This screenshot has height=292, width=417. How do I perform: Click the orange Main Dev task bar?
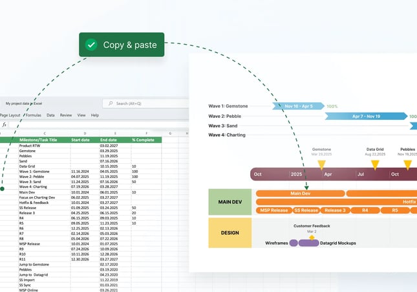click(300, 194)
